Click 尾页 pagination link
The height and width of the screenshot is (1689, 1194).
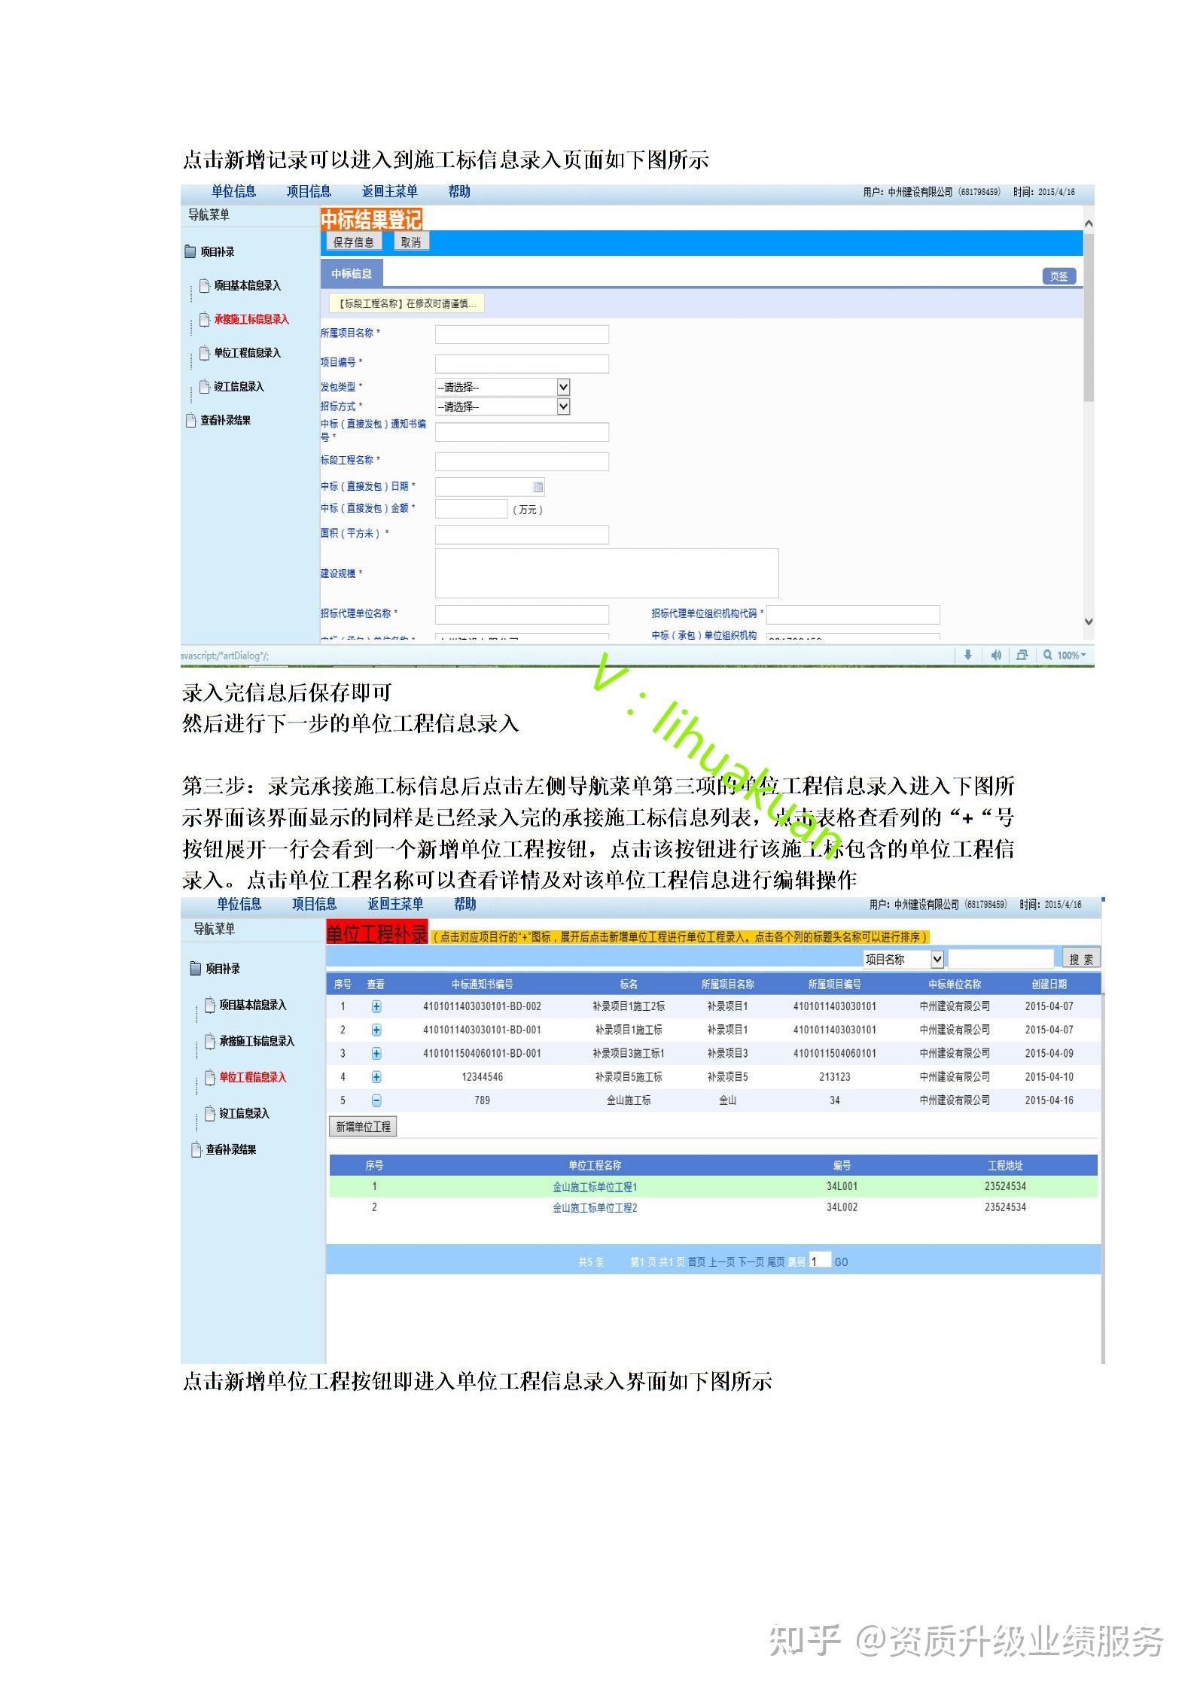pyautogui.click(x=775, y=1262)
